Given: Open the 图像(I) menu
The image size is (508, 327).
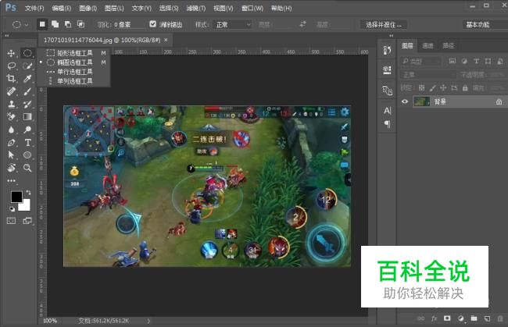Looking at the screenshot, I should [x=88, y=8].
